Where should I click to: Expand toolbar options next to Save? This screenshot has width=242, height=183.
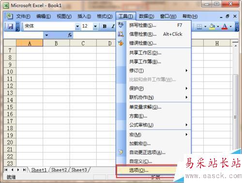(18, 27)
